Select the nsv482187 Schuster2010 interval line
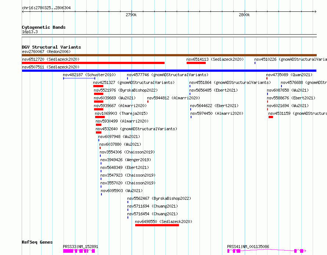 click(79, 78)
